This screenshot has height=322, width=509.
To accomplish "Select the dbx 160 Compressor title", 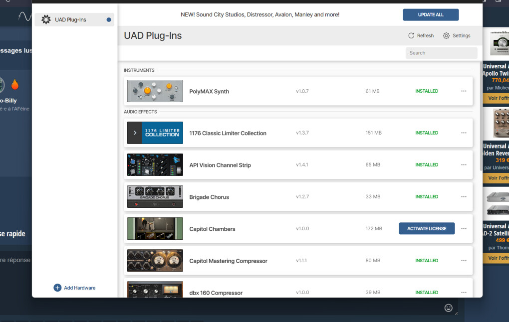I will tap(216, 293).
